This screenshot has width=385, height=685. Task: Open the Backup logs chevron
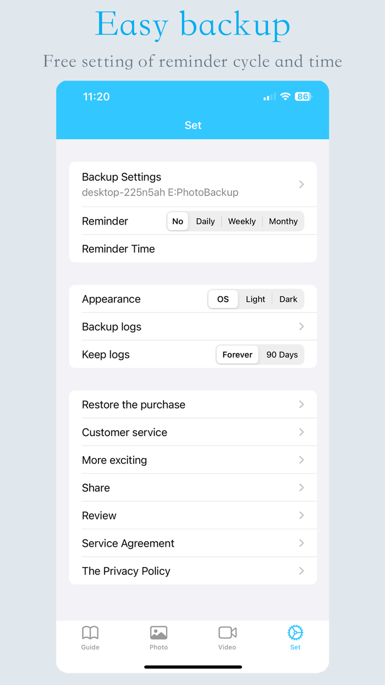pos(301,326)
